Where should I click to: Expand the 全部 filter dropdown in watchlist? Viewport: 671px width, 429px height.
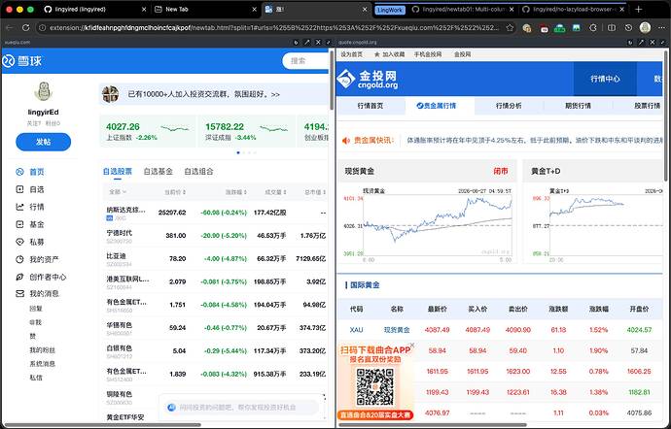point(118,192)
